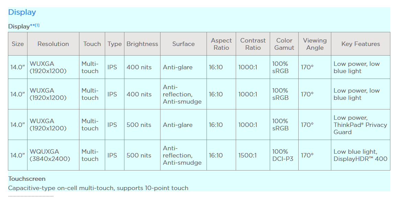This screenshot has width=400, height=199.
Task: Select the Color Gamut column header
Action: tap(284, 44)
